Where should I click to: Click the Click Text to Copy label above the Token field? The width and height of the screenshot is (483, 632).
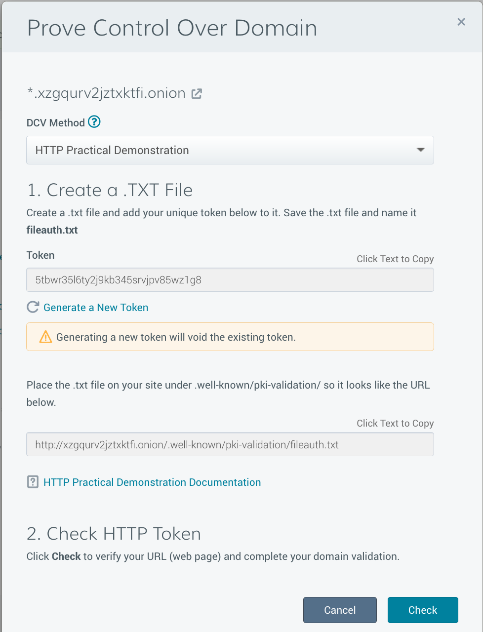pos(395,259)
